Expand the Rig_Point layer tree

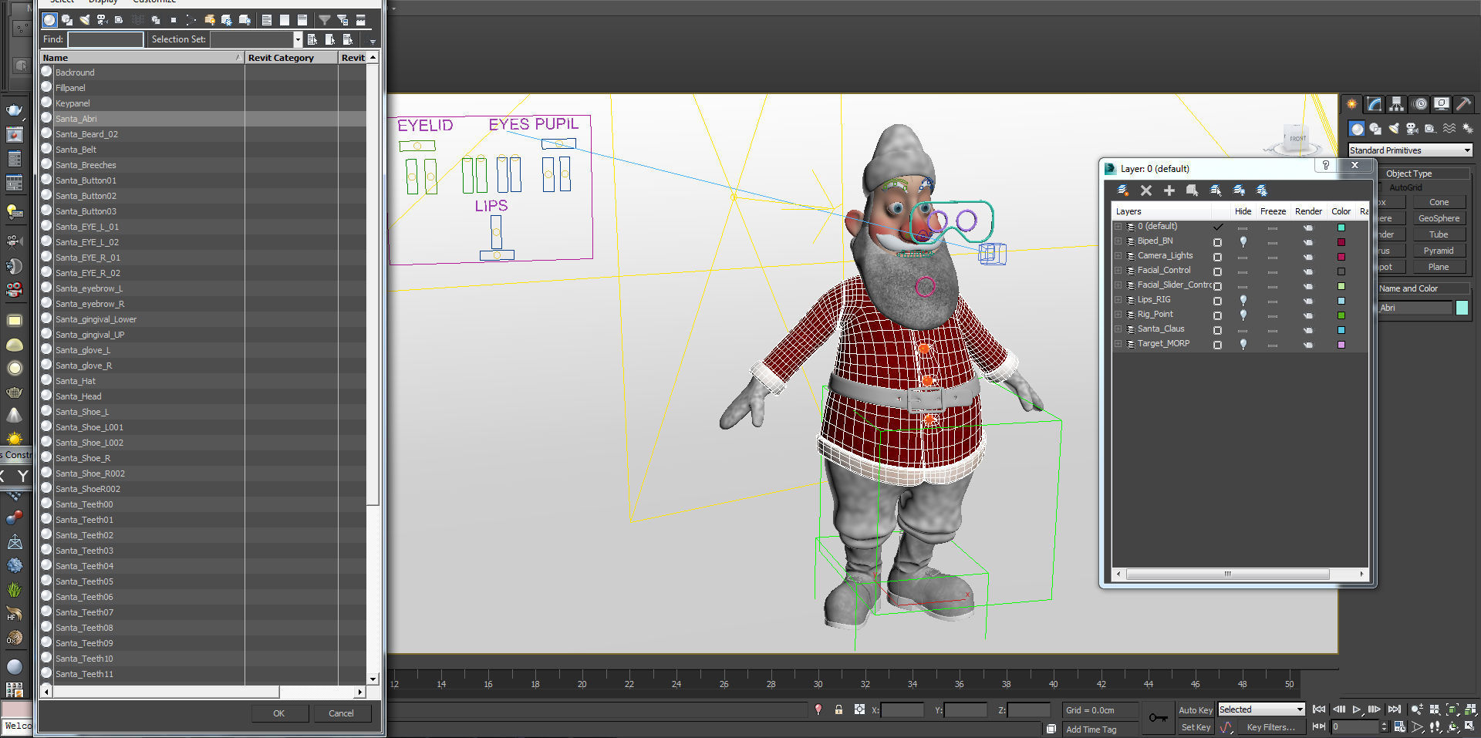tap(1118, 315)
